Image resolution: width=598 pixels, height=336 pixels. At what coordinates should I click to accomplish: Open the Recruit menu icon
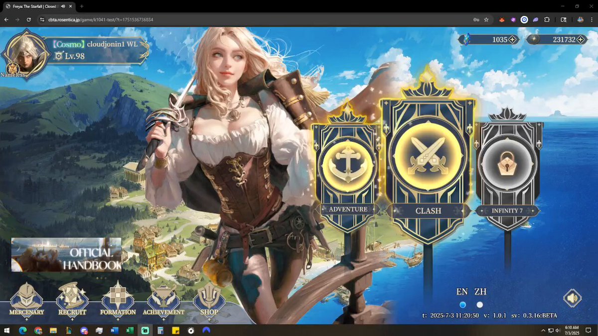[x=73, y=300]
